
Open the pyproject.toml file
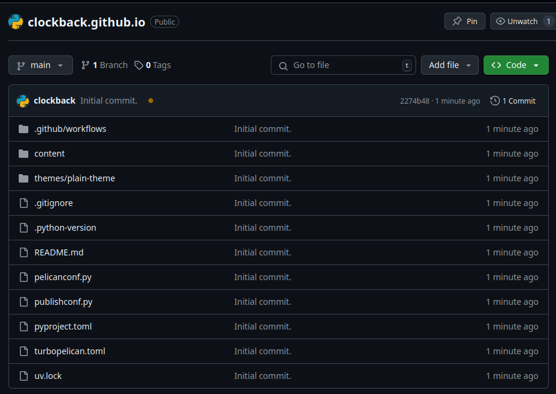pos(63,327)
